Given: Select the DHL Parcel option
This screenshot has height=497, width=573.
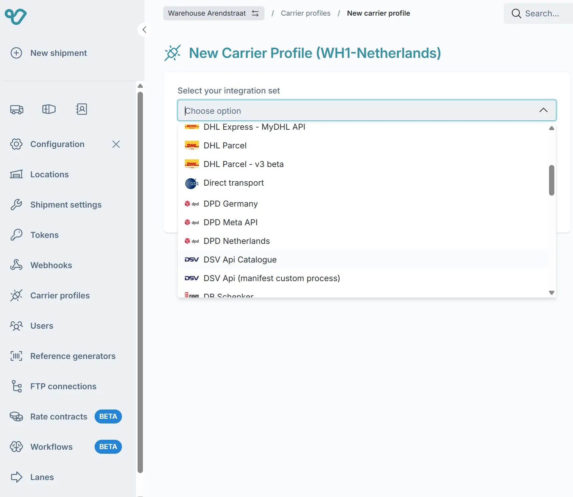Looking at the screenshot, I should 363,145.
